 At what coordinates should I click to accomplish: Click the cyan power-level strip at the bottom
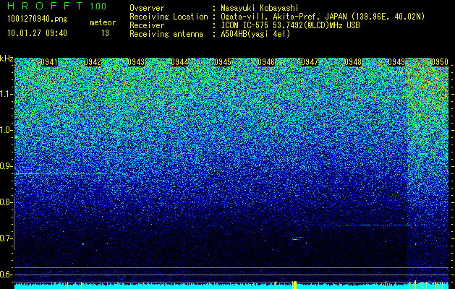[231, 286]
